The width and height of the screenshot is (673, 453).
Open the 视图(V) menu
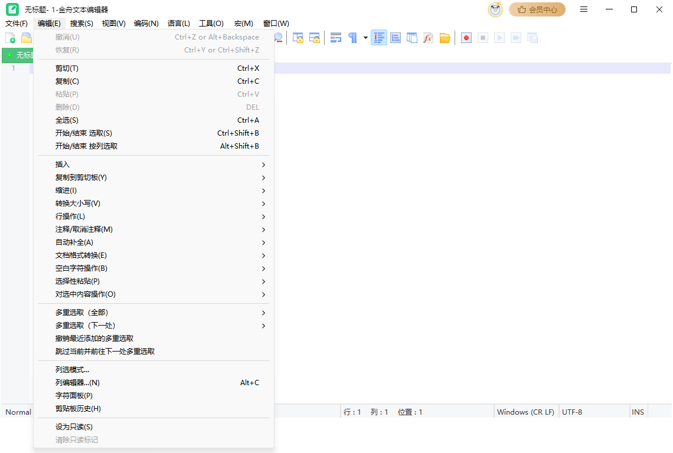114,23
